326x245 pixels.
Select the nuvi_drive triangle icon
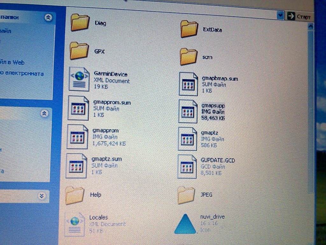[185, 224]
